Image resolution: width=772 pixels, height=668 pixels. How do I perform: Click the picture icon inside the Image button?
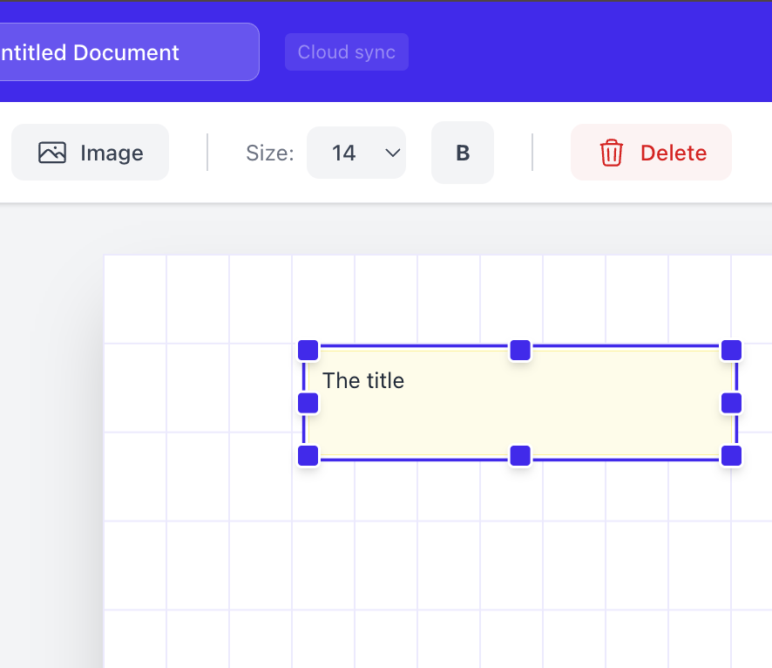pyautogui.click(x=52, y=152)
